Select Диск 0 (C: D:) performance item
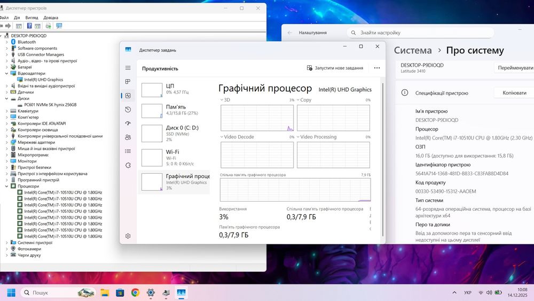 (174, 133)
